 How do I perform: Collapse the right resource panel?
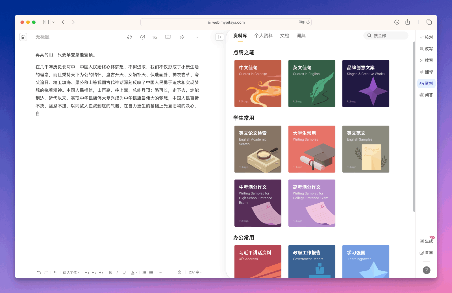pos(220,37)
